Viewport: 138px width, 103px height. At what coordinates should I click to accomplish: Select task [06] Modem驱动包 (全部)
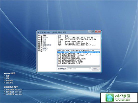pos(79,60)
